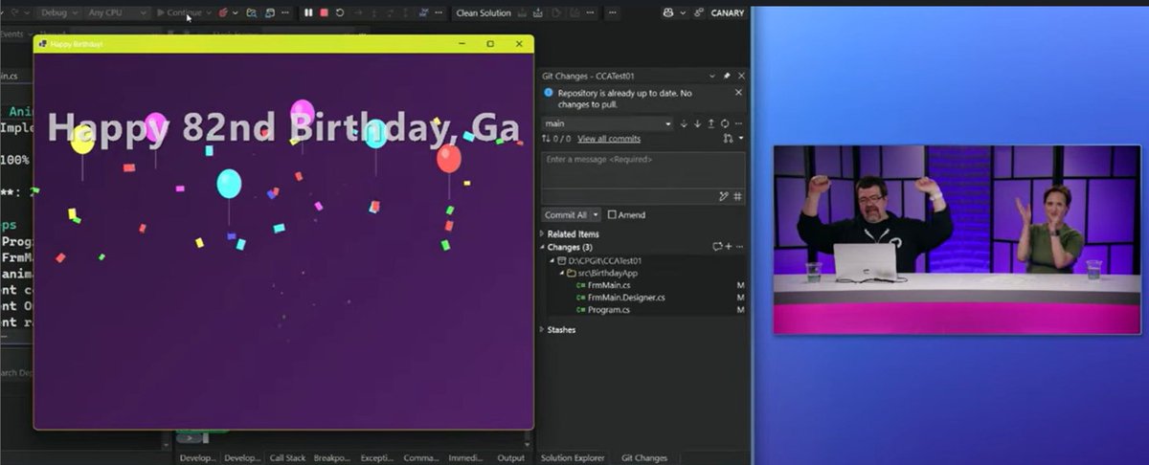Collapse the D:\CPGit\CCATest01 repository node
Image resolution: width=1149 pixels, height=465 pixels.
552,260
